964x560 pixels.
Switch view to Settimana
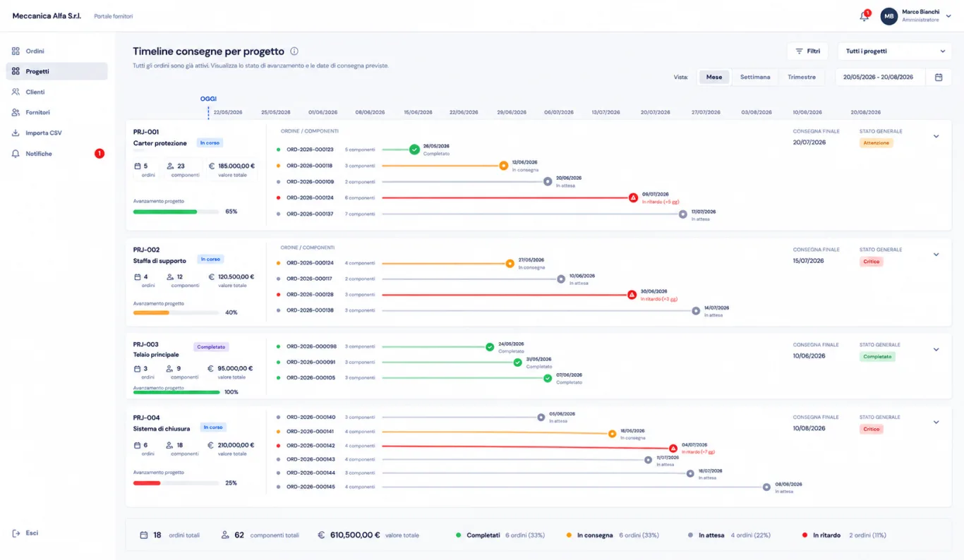point(755,77)
